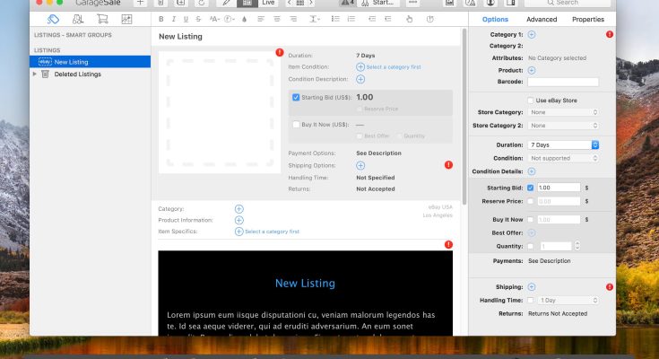Open the Duration 7 Days dropdown

pos(563,144)
